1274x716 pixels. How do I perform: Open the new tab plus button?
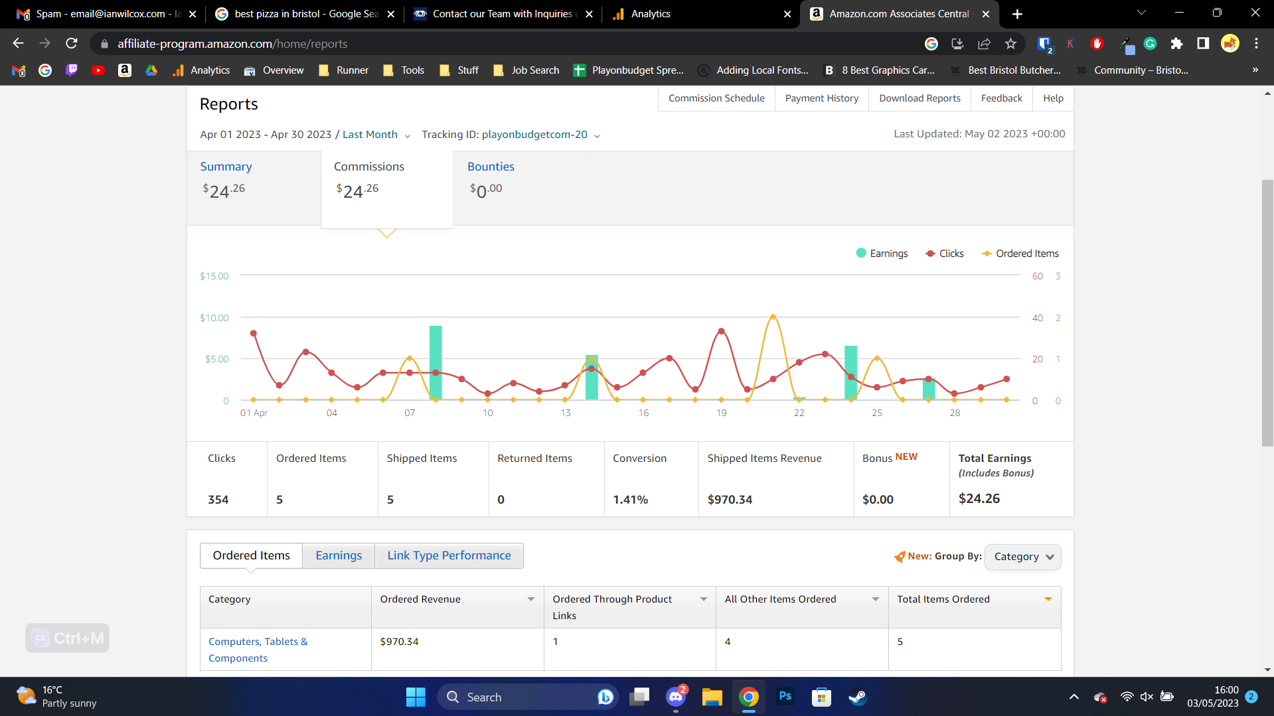pyautogui.click(x=1017, y=14)
